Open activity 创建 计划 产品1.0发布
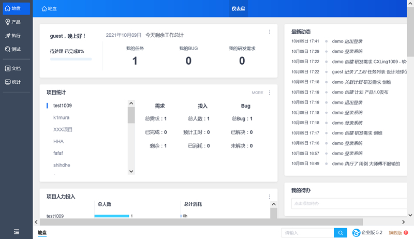This screenshot has height=239, width=414. (x=360, y=92)
